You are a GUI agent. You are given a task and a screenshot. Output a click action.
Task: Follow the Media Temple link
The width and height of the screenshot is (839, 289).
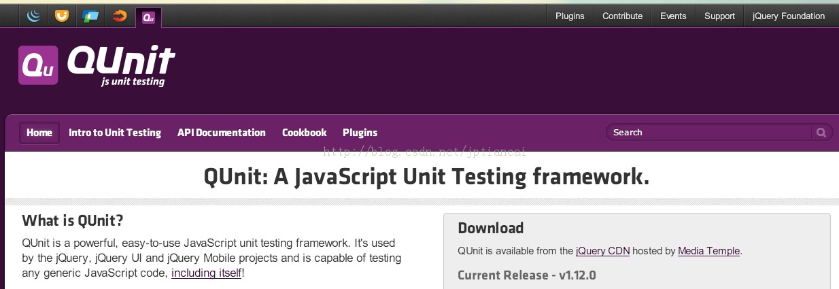point(708,251)
